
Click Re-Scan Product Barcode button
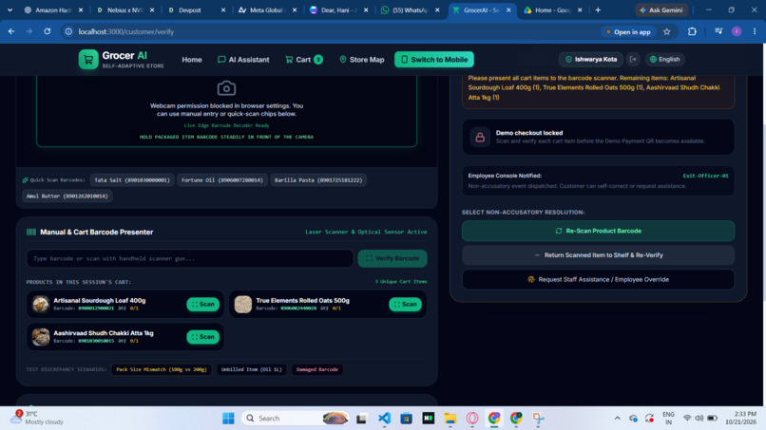point(598,231)
